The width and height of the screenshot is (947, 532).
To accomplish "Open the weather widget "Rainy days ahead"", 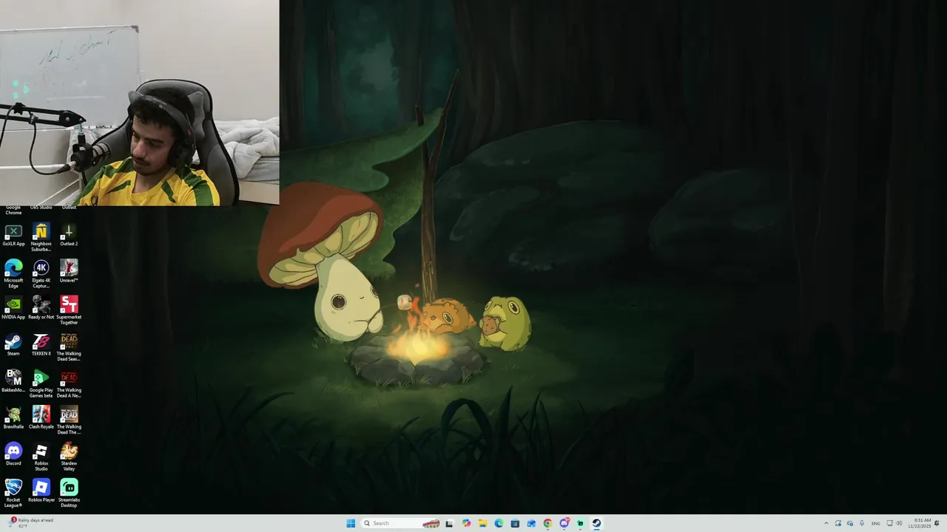I will tap(31, 522).
